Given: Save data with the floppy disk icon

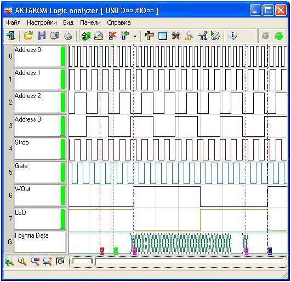Looking at the screenshot, I should [x=42, y=36].
